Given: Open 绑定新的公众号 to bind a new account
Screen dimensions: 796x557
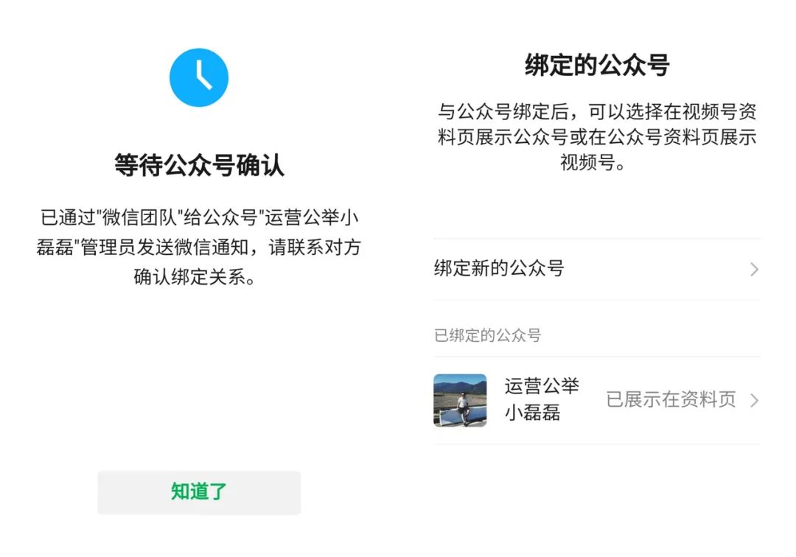Looking at the screenshot, I should tap(500, 270).
